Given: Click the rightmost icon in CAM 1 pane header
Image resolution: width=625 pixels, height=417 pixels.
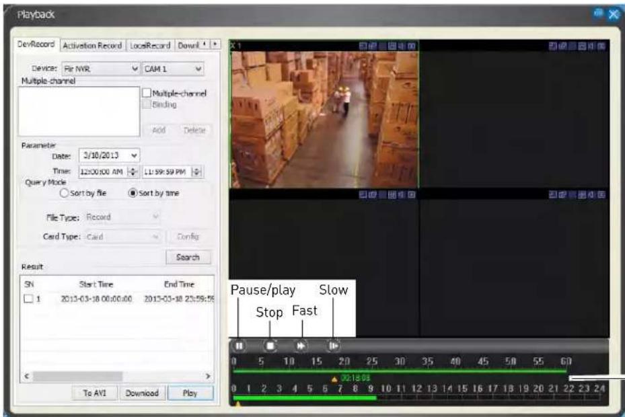Looking at the screenshot, I should coord(412,46).
